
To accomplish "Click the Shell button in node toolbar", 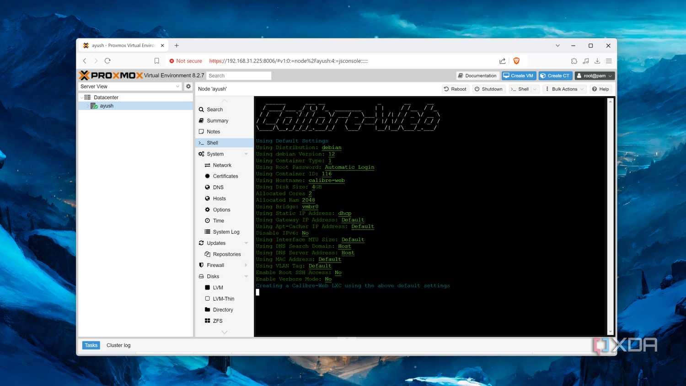I will click(x=520, y=89).
